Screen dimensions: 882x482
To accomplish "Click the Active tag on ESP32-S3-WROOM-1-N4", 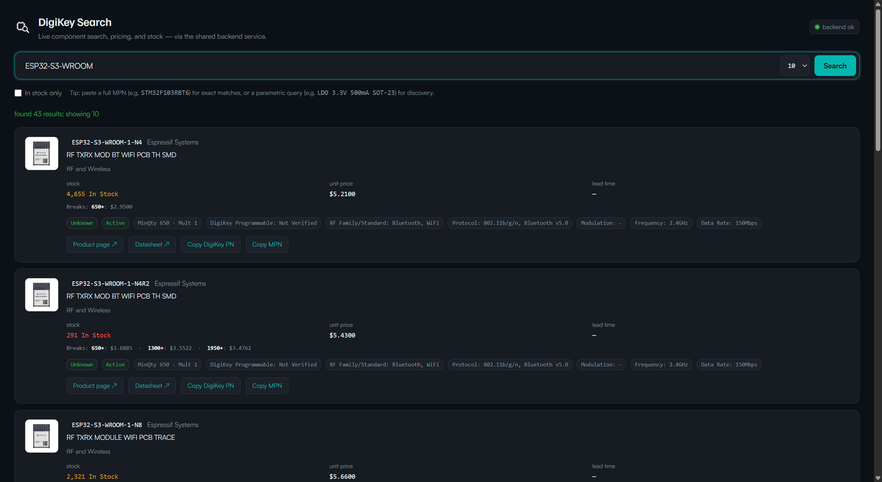I will [115, 223].
